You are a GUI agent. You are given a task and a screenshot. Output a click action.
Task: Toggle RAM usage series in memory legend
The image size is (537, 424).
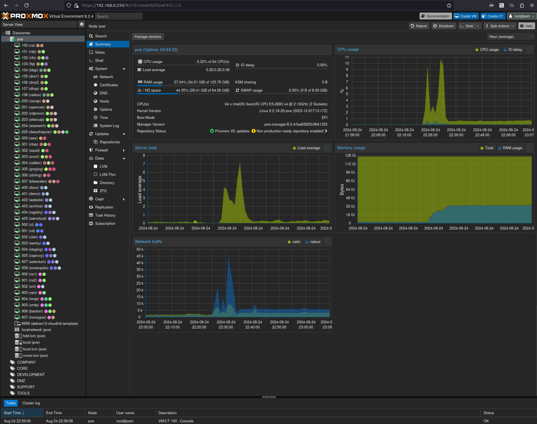510,148
